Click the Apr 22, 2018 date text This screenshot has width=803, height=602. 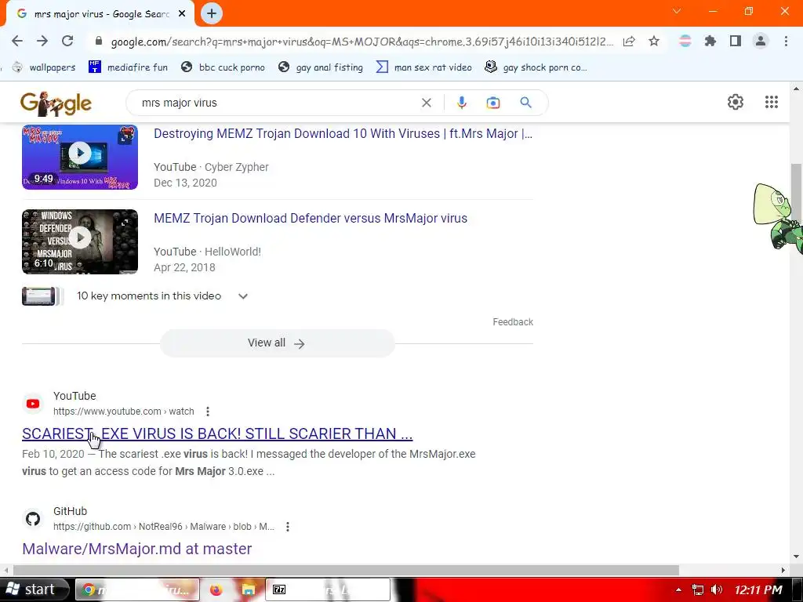point(184,267)
